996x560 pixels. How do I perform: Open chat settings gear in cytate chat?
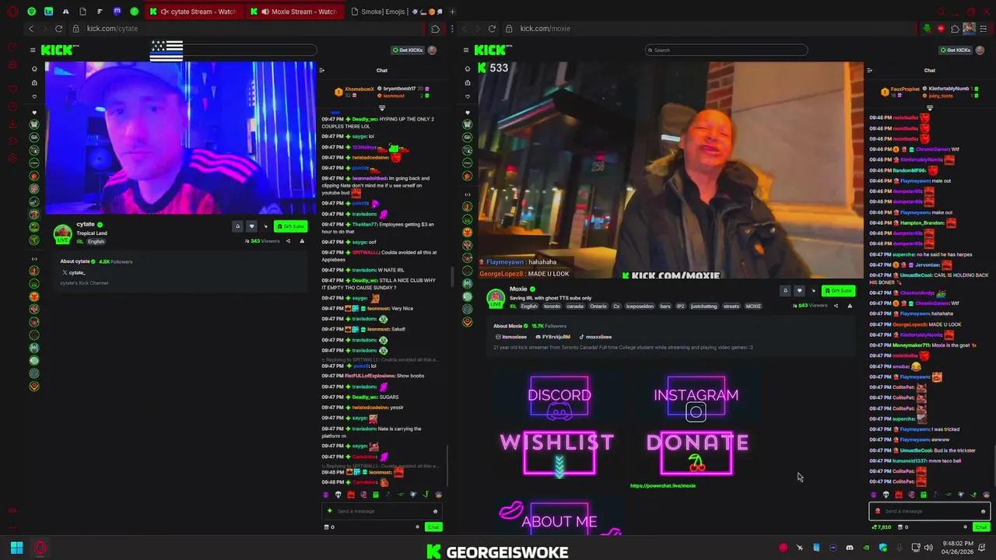tap(417, 527)
